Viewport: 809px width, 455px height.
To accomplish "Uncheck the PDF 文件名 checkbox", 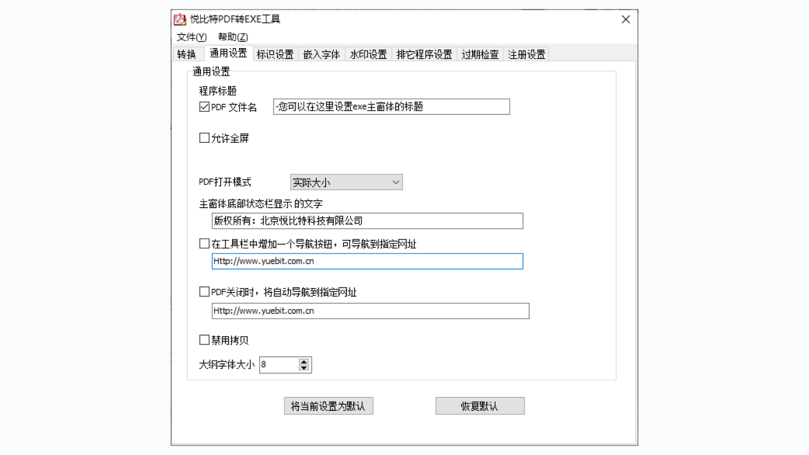I will [204, 106].
